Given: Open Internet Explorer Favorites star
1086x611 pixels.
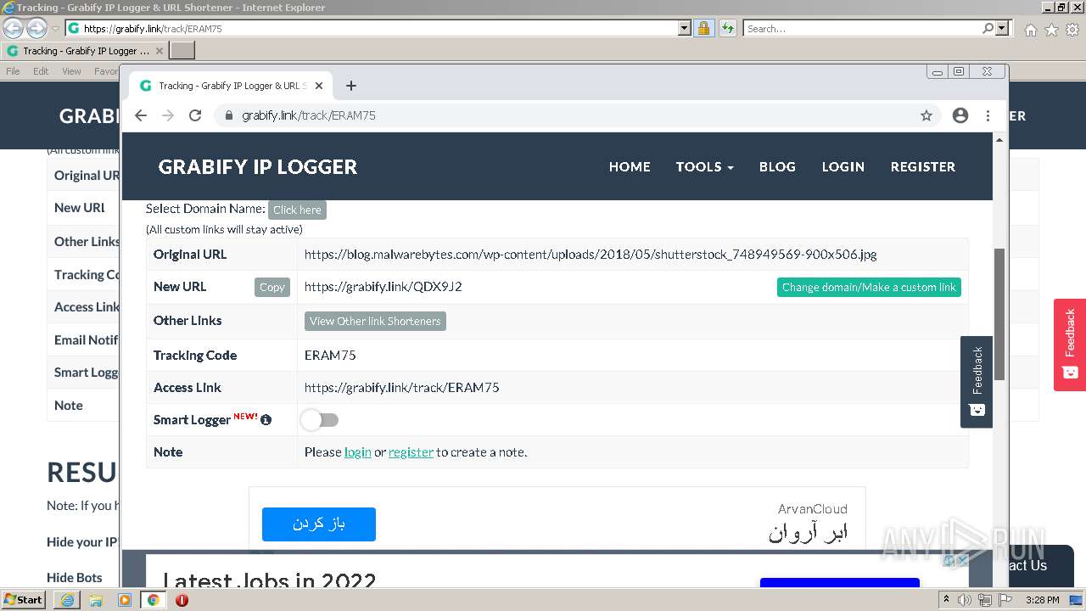Looking at the screenshot, I should click(x=1051, y=30).
